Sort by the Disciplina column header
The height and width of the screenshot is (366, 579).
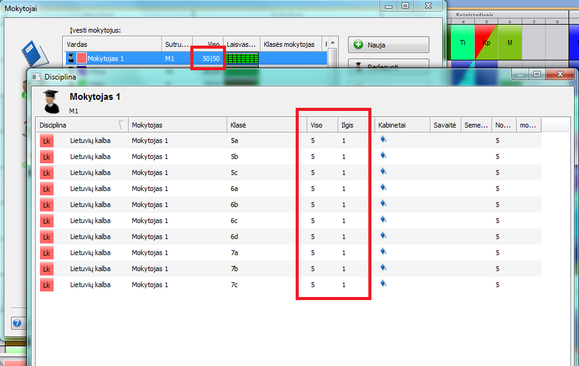[x=80, y=125]
